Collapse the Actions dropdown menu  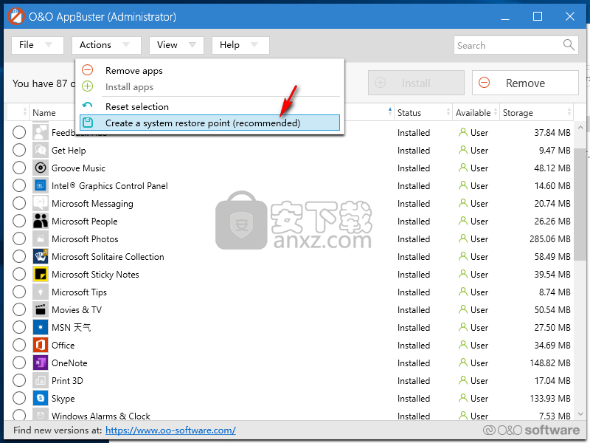tap(106, 45)
